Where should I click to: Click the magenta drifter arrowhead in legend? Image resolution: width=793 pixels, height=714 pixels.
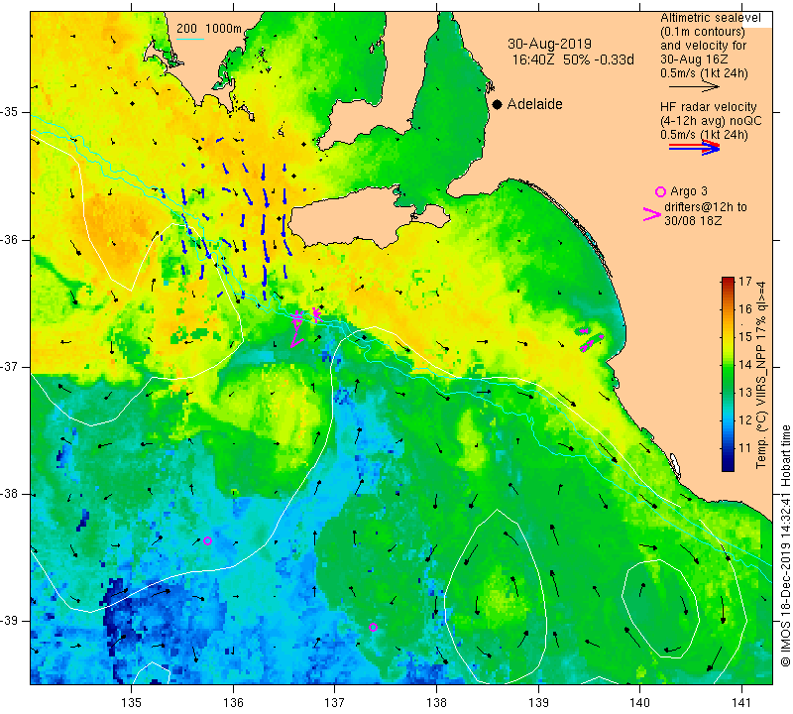click(x=651, y=214)
